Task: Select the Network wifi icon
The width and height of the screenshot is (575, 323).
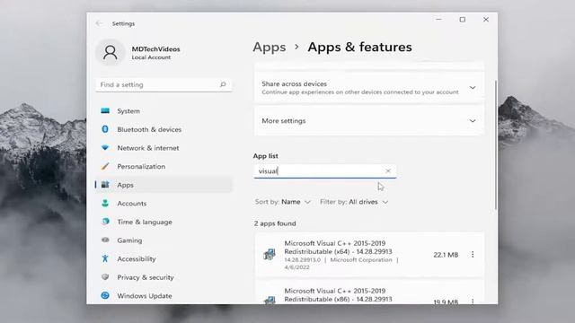Action: [105, 147]
